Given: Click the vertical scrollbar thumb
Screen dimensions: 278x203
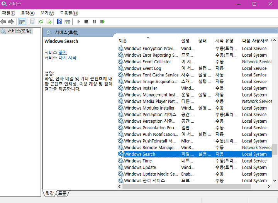Looking at the screenshot, I should (275, 149).
